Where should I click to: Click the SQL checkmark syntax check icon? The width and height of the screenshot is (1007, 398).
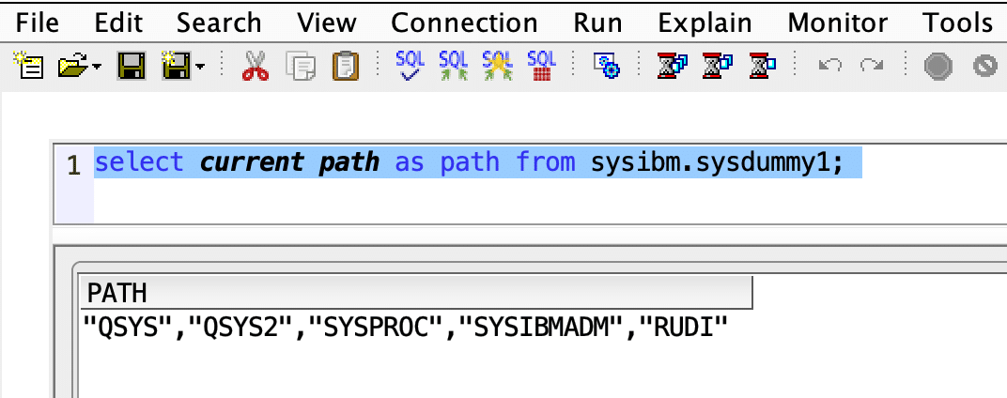click(410, 65)
